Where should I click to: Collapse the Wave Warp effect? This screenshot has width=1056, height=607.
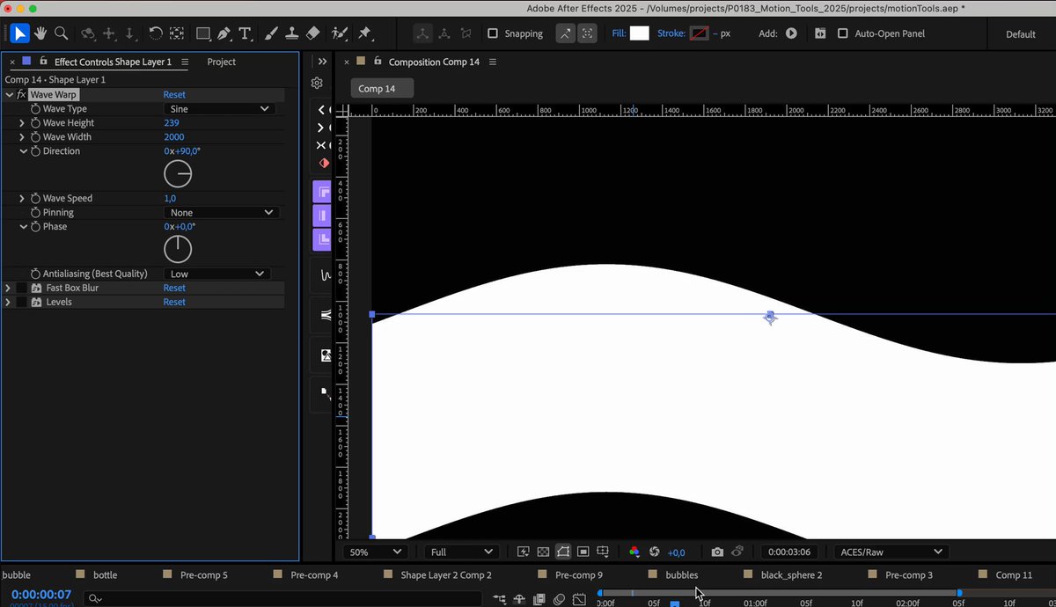[x=9, y=94]
